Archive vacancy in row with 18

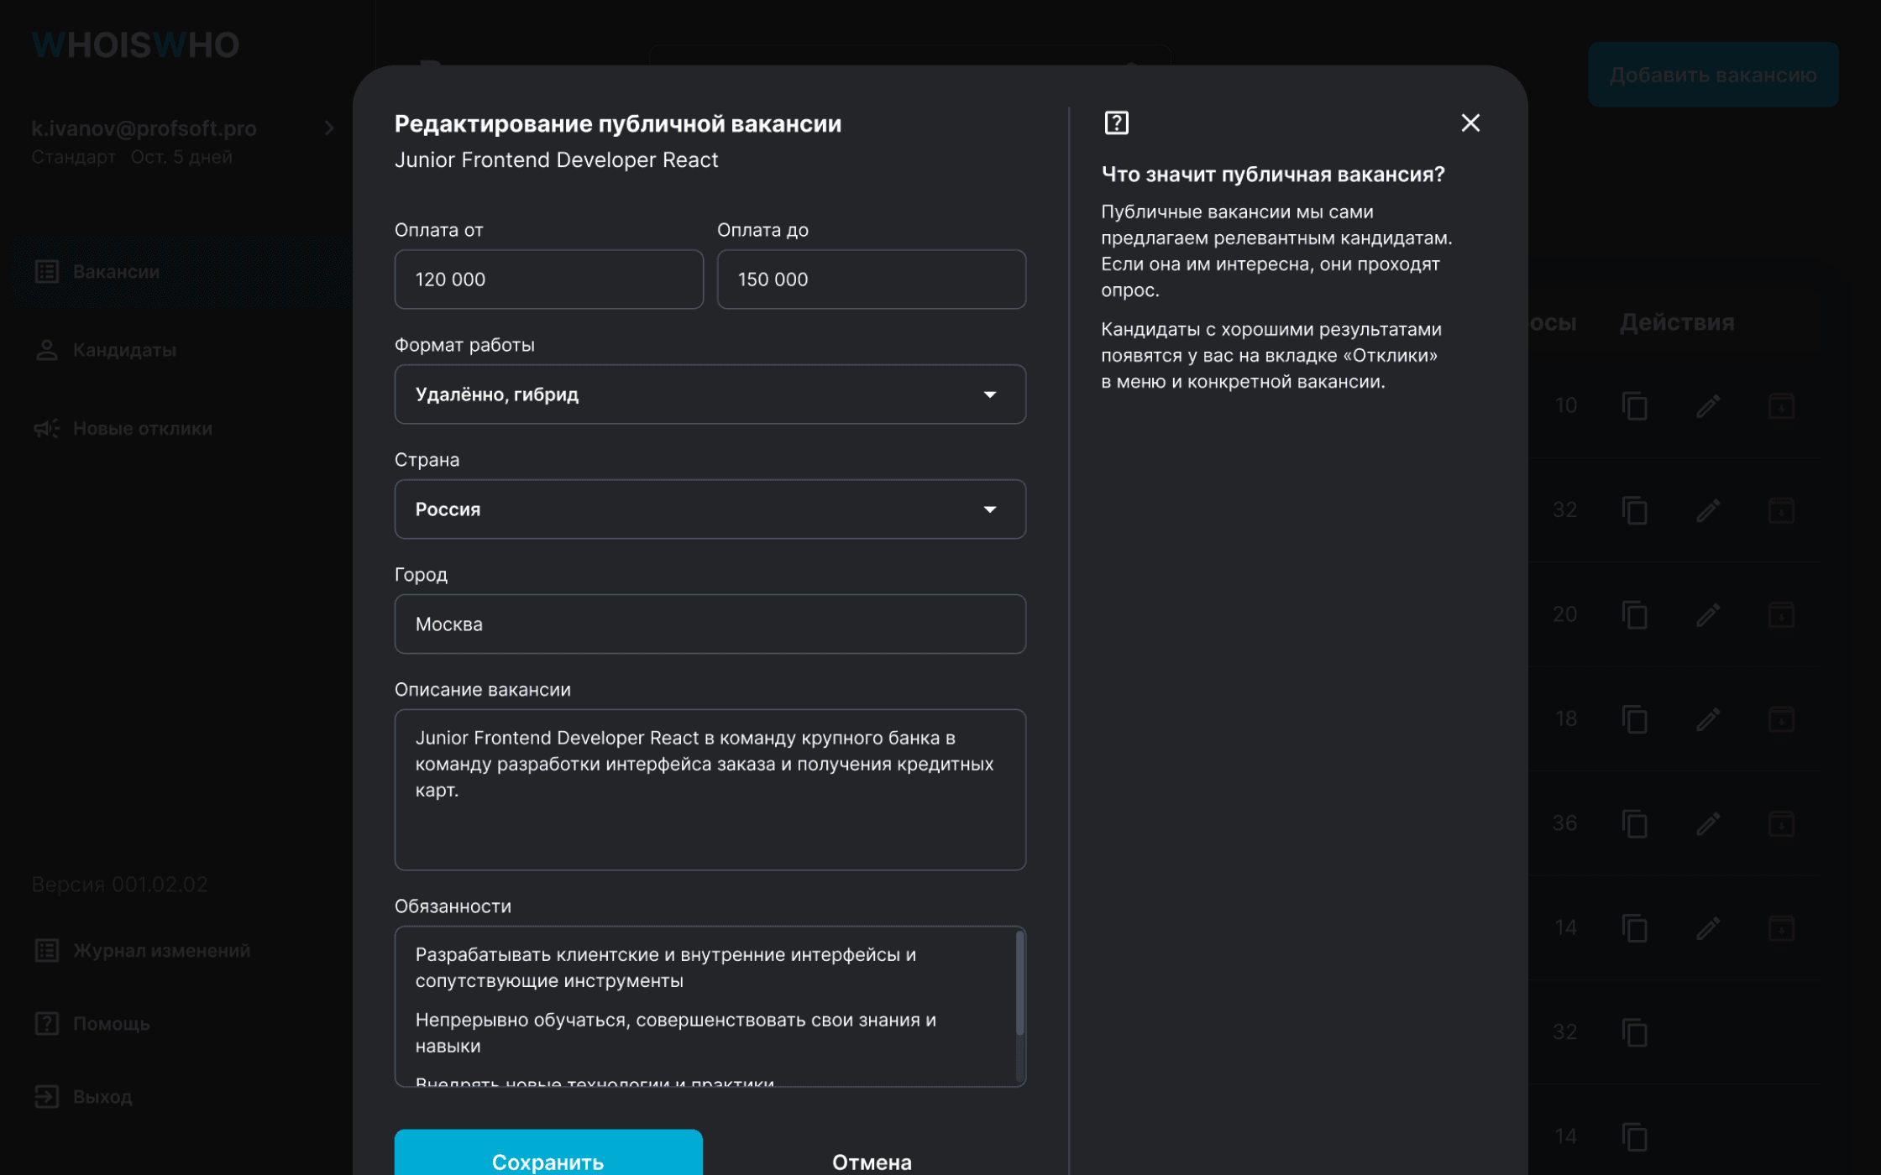point(1781,719)
